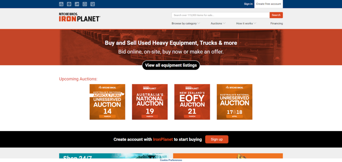Expand the How it works menu
Screen dimensions: 342x162
coord(246,23)
